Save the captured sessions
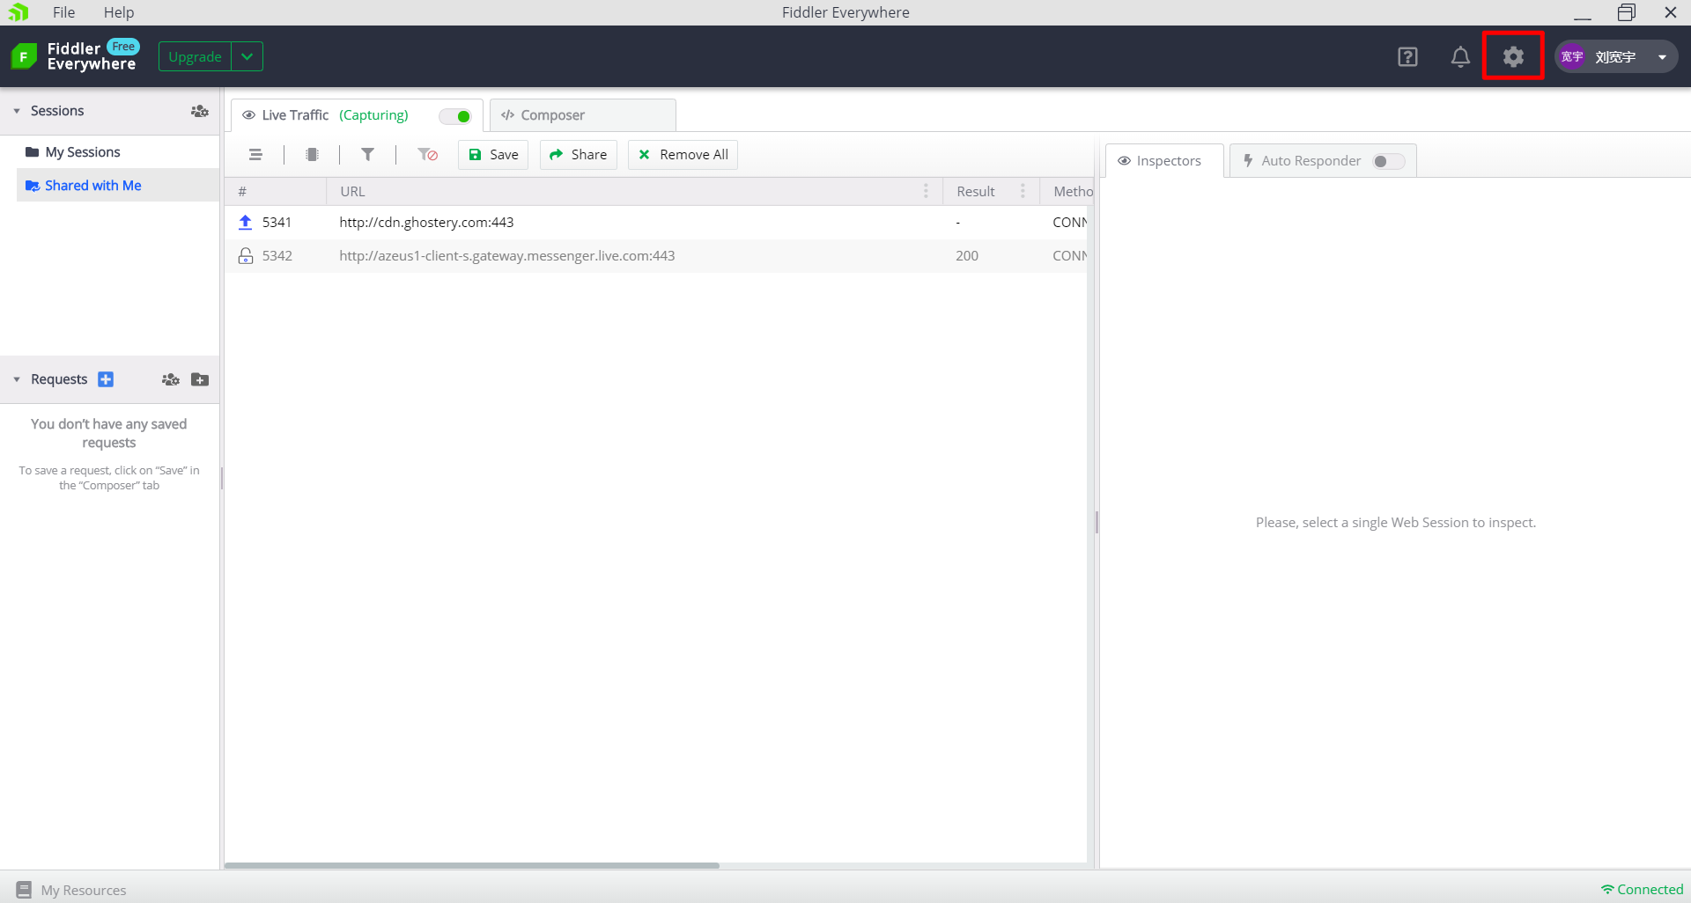This screenshot has width=1691, height=903. click(x=493, y=155)
